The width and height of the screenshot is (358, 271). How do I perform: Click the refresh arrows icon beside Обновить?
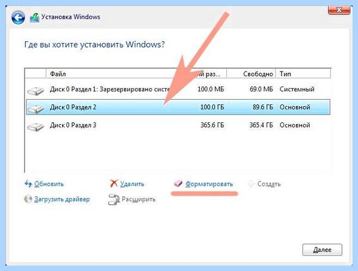click(28, 184)
